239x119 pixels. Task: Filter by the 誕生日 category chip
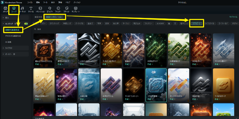pyautogui.click(x=90, y=24)
